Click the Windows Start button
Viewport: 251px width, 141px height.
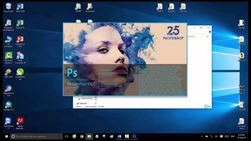pyautogui.click(x=7, y=136)
